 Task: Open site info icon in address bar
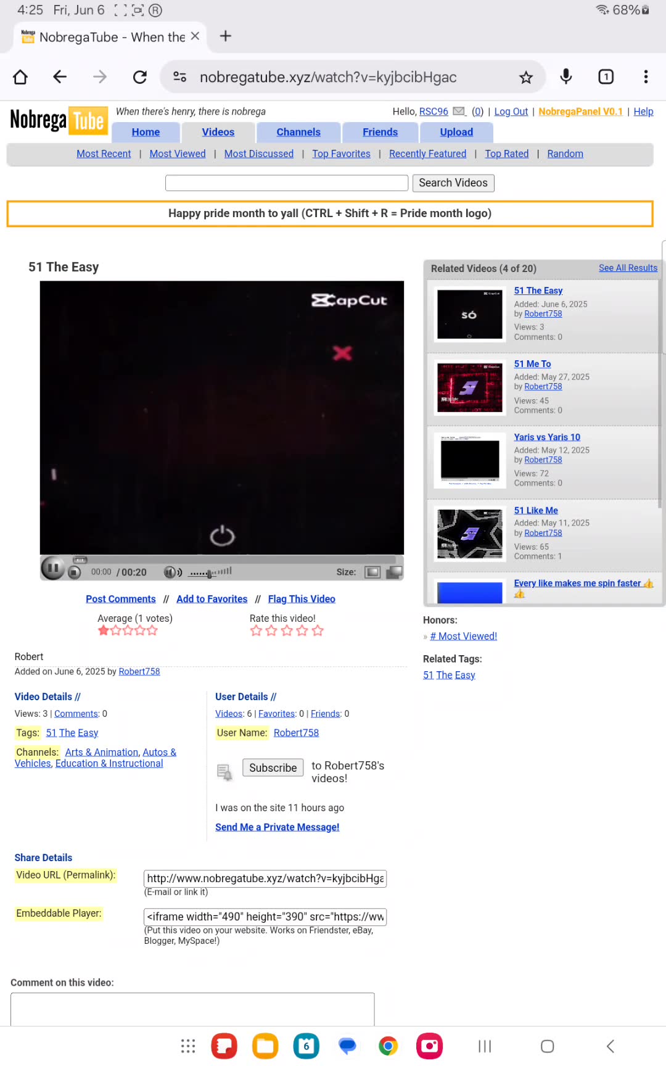pos(180,77)
